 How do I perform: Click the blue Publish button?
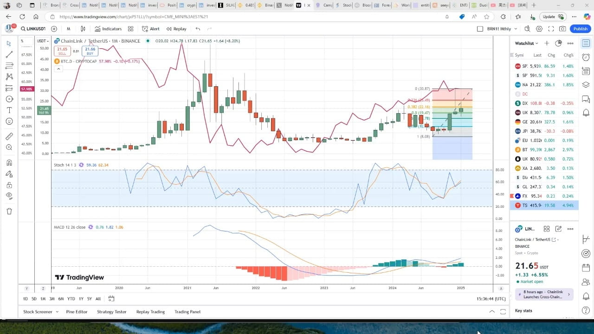click(x=580, y=29)
